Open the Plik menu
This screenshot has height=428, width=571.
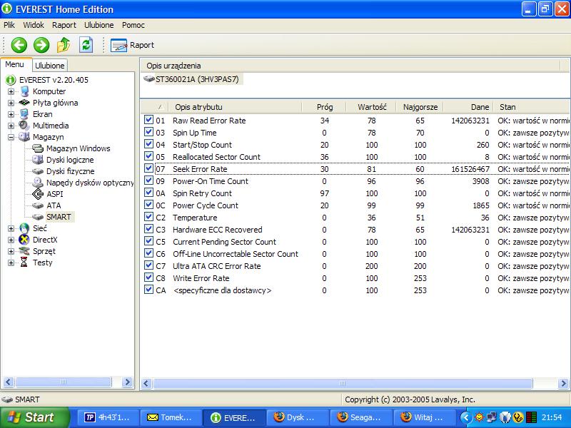(9, 25)
